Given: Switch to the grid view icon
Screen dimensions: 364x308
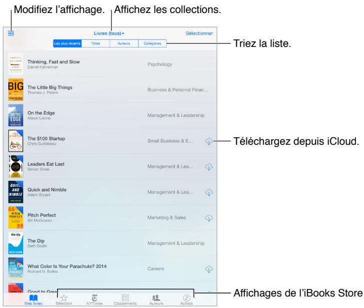Looking at the screenshot, I should [x=11, y=33].
